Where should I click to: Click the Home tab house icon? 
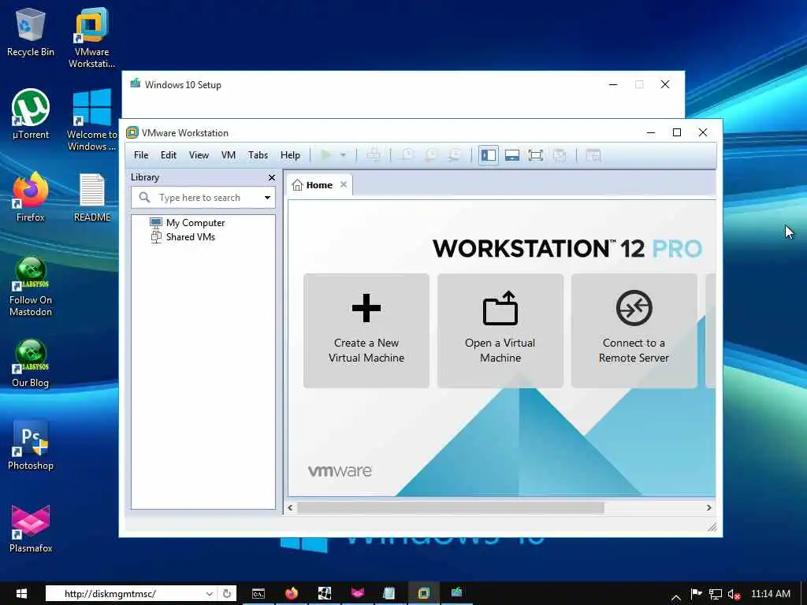pos(297,185)
